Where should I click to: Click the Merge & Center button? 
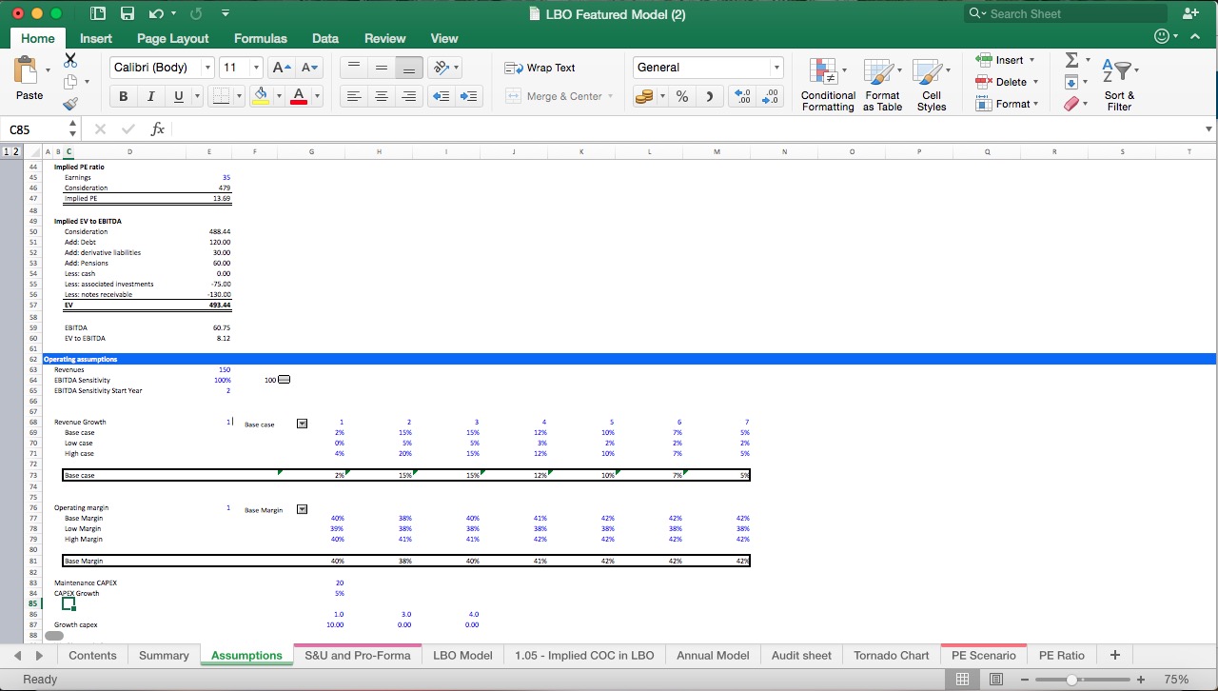pyautogui.click(x=555, y=95)
